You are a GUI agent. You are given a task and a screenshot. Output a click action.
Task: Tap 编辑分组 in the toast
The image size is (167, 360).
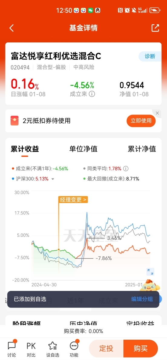tap(142, 299)
